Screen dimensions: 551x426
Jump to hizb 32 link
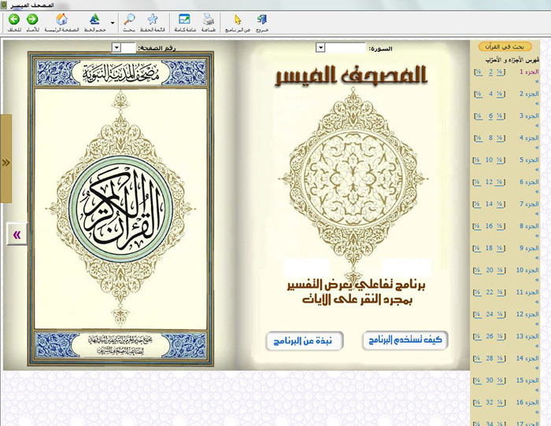tap(489, 402)
